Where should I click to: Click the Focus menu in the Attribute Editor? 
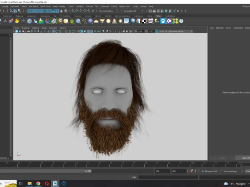(229, 28)
